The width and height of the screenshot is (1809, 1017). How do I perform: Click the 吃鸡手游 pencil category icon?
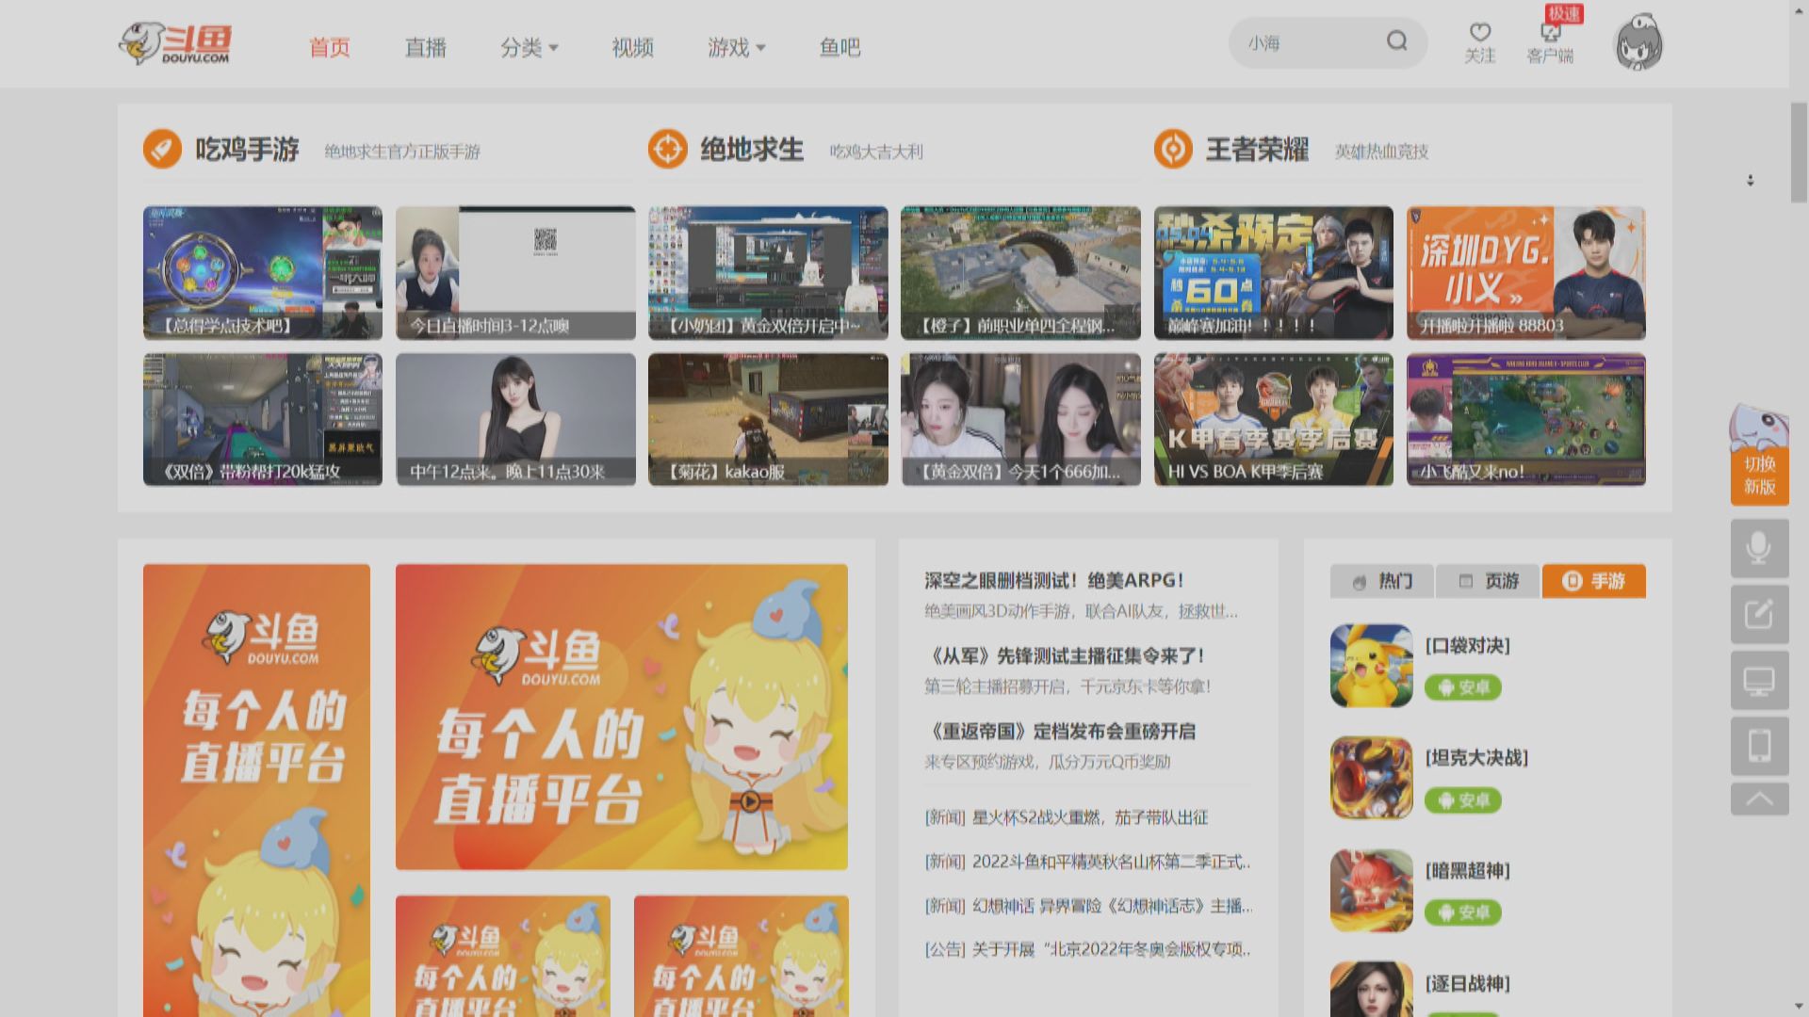[x=161, y=149]
